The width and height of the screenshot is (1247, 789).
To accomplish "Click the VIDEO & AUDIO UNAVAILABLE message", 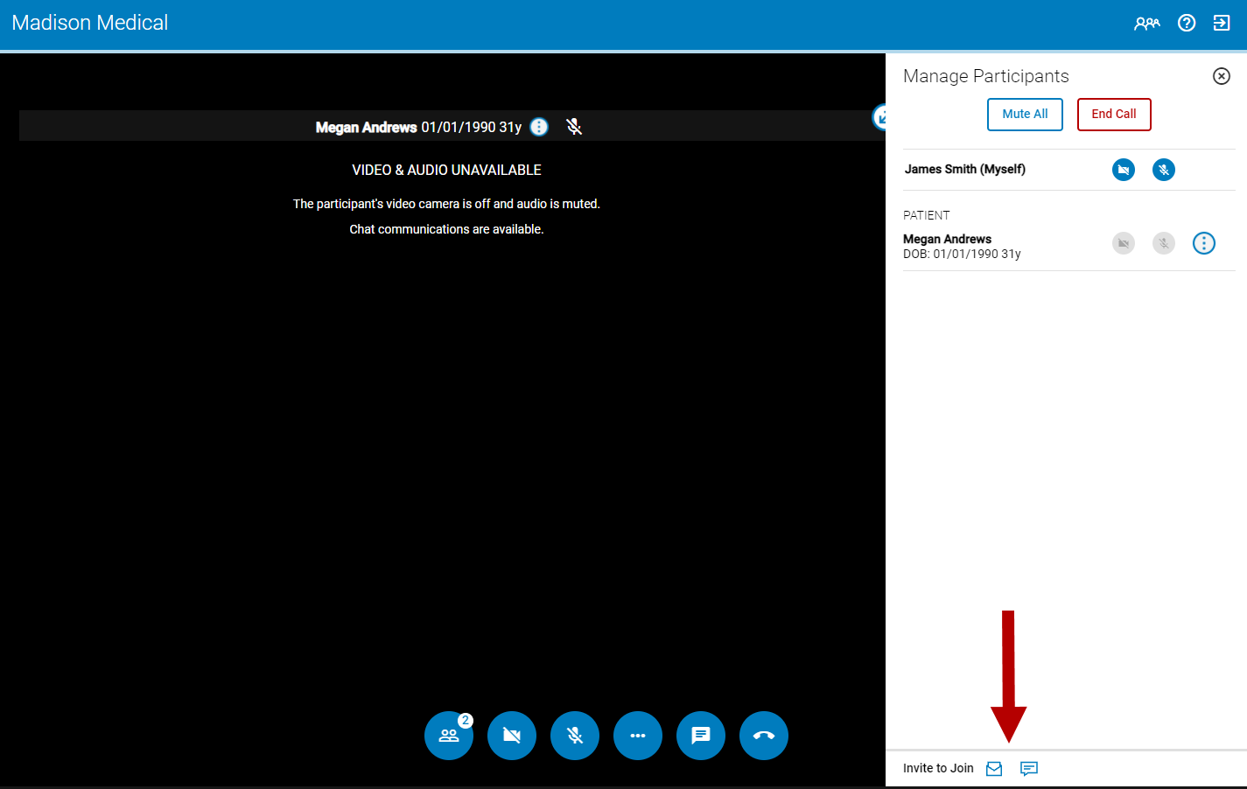I will (446, 170).
